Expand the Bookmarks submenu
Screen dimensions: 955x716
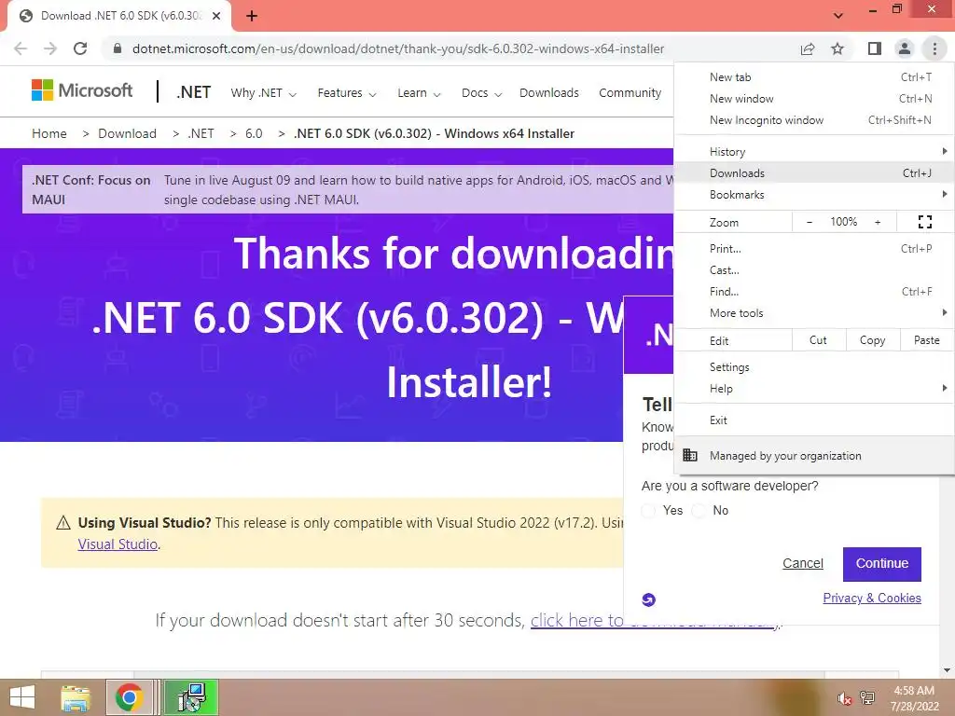click(814, 195)
